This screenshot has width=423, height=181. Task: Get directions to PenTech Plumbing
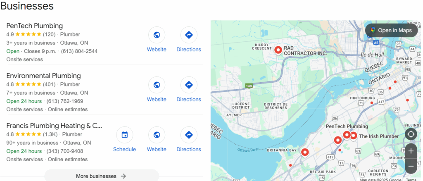point(189,35)
